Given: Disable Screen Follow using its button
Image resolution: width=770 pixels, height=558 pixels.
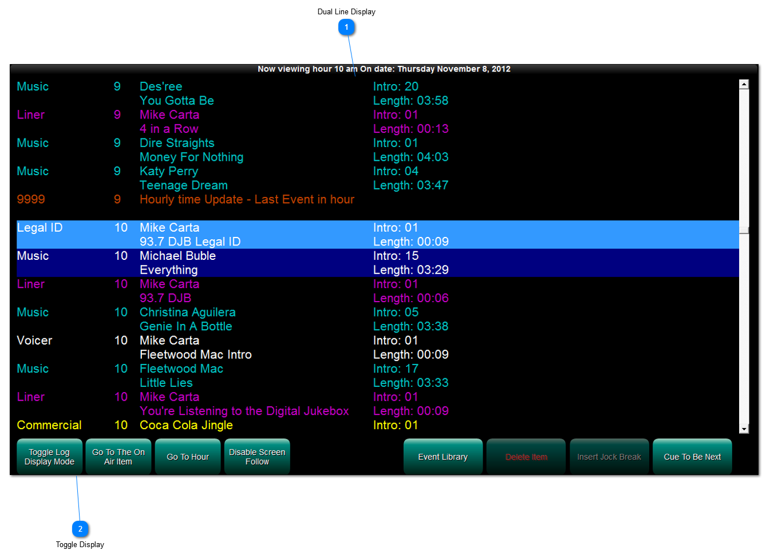Looking at the screenshot, I should (257, 457).
